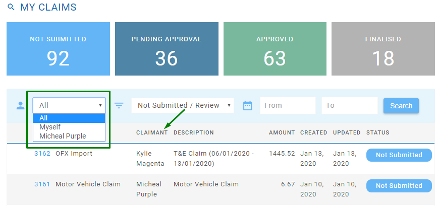The width and height of the screenshot is (437, 206).
Task: Collapse the claimant dropdown showing All
Action: 69,105
